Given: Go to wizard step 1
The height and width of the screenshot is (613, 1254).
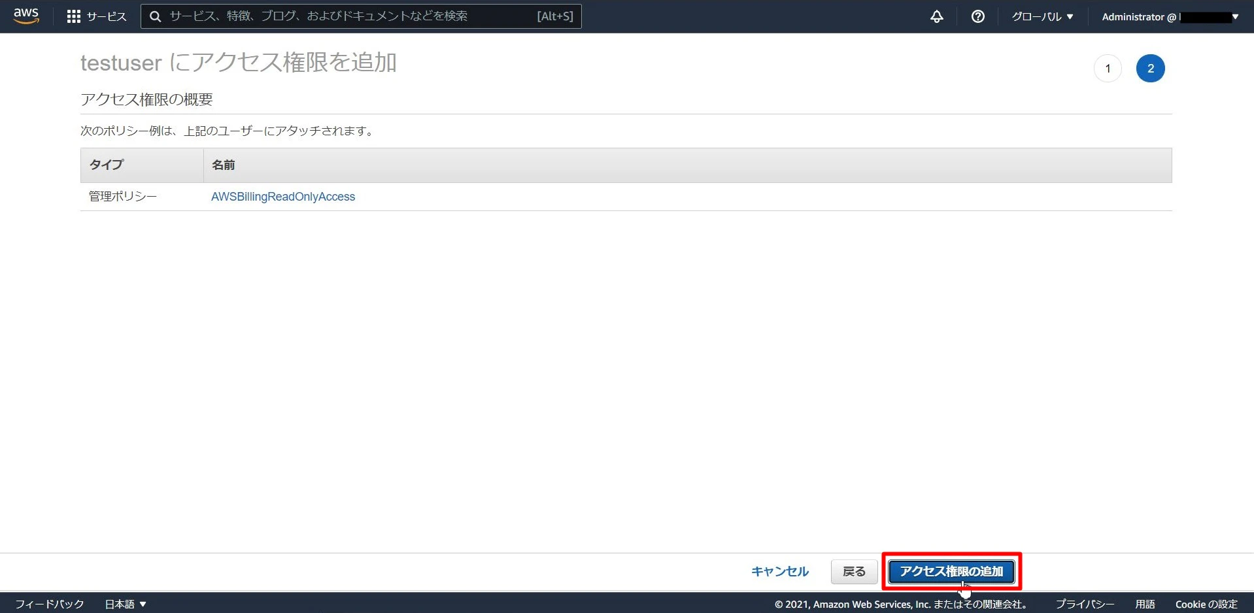Looking at the screenshot, I should pyautogui.click(x=1108, y=68).
